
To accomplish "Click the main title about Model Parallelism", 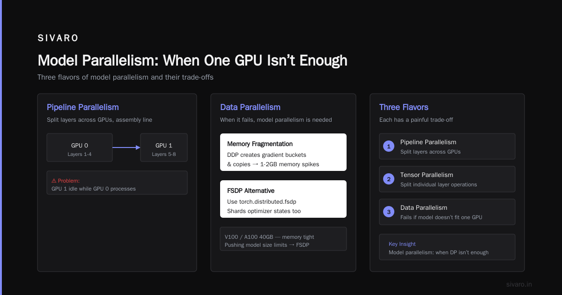I will point(192,60).
